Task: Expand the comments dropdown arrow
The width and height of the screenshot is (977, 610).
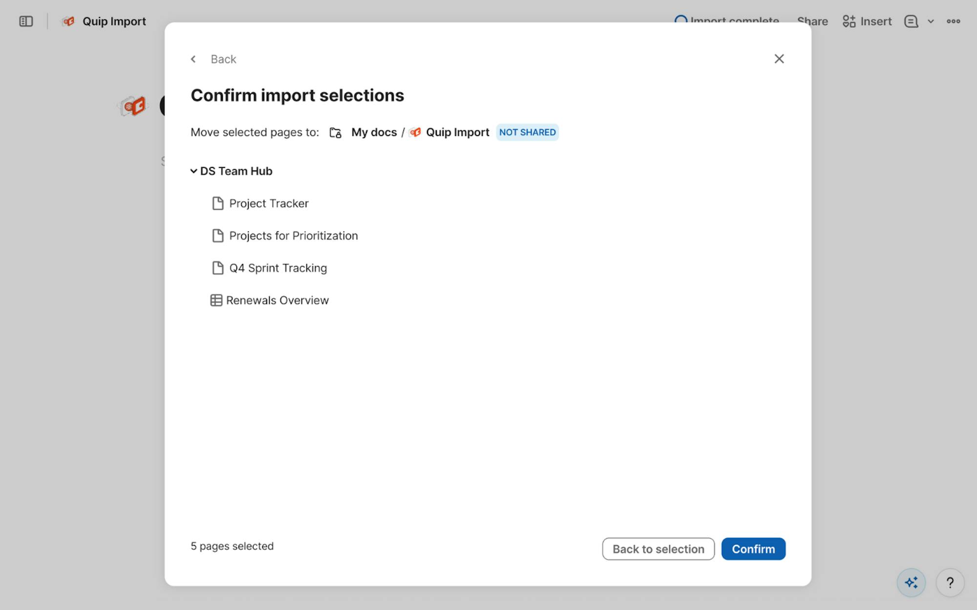Action: click(x=931, y=21)
